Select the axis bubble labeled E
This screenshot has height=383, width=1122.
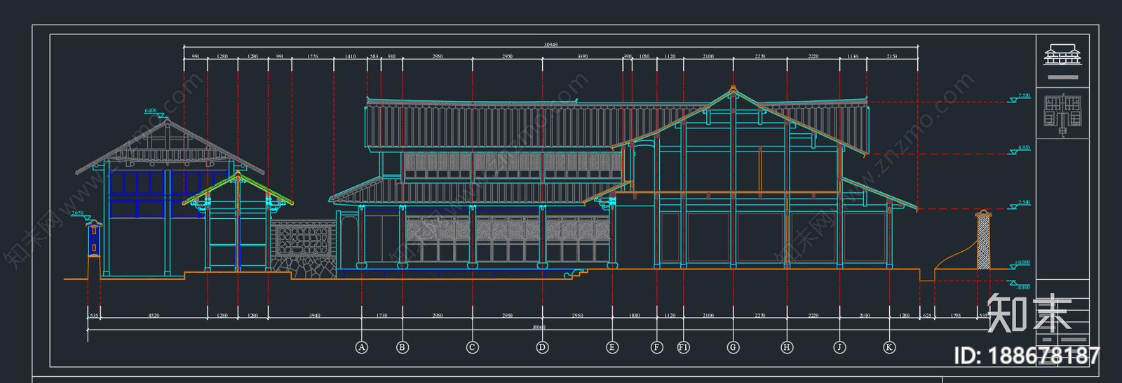point(612,347)
